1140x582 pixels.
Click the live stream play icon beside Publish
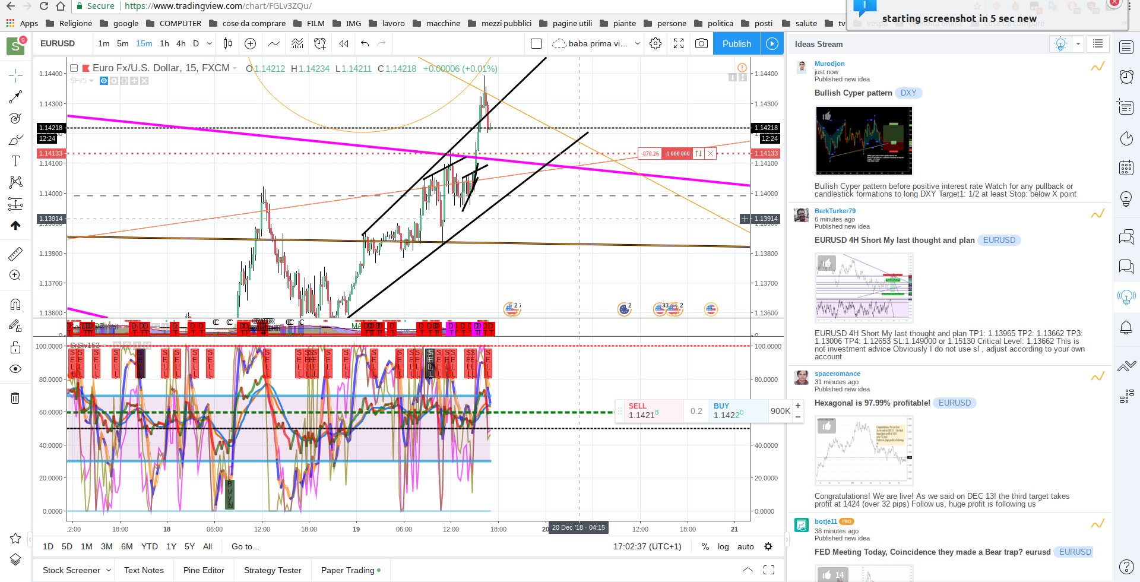(772, 43)
